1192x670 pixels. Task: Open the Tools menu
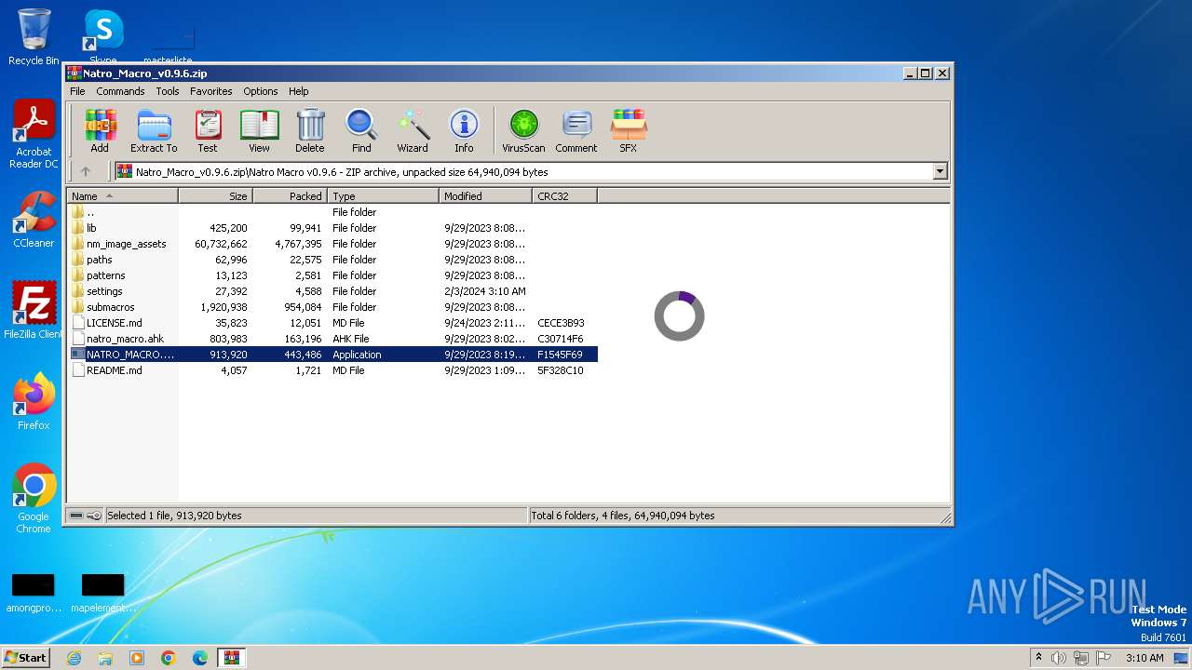pos(168,91)
